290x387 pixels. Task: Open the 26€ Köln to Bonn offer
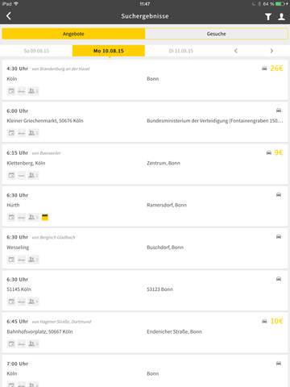pos(145,80)
